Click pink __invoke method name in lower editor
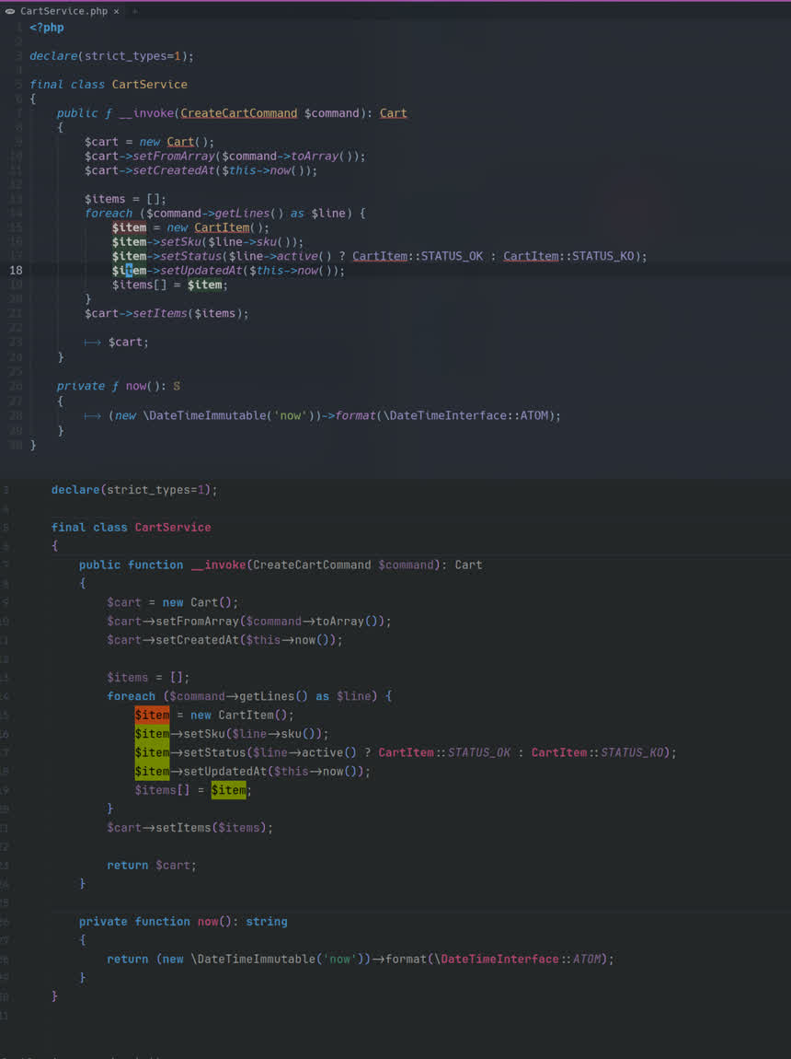791x1059 pixels. point(219,564)
